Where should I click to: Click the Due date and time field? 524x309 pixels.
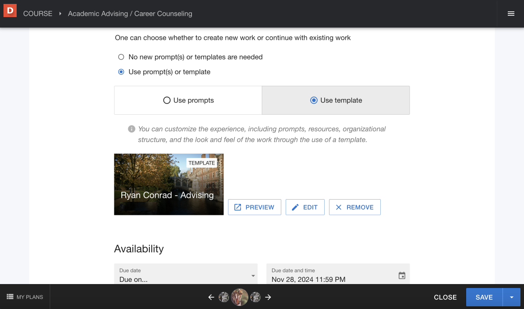[338, 274]
